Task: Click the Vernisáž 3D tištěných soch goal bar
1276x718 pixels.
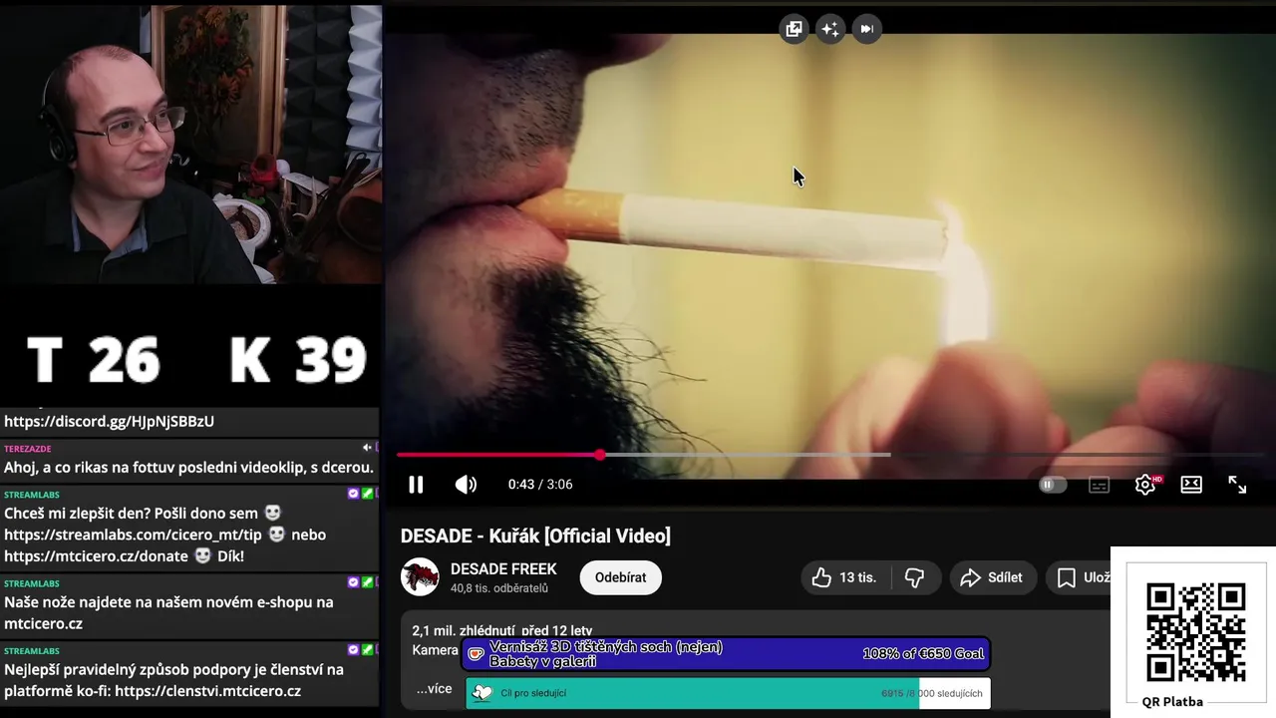Action: tap(727, 654)
